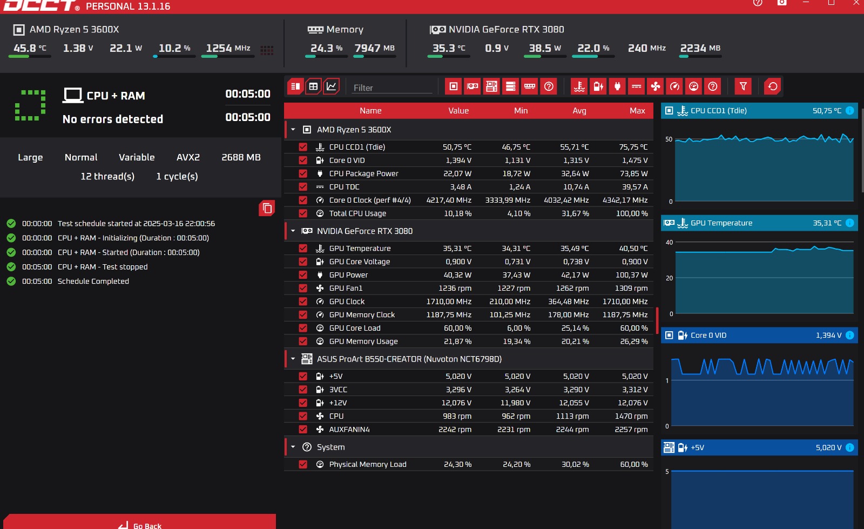Toggle the motherboard hardware filter
The width and height of the screenshot is (864, 529).
coord(491,86)
